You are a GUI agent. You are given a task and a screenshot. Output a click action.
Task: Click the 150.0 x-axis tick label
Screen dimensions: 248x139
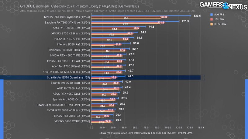[x=201, y=128]
